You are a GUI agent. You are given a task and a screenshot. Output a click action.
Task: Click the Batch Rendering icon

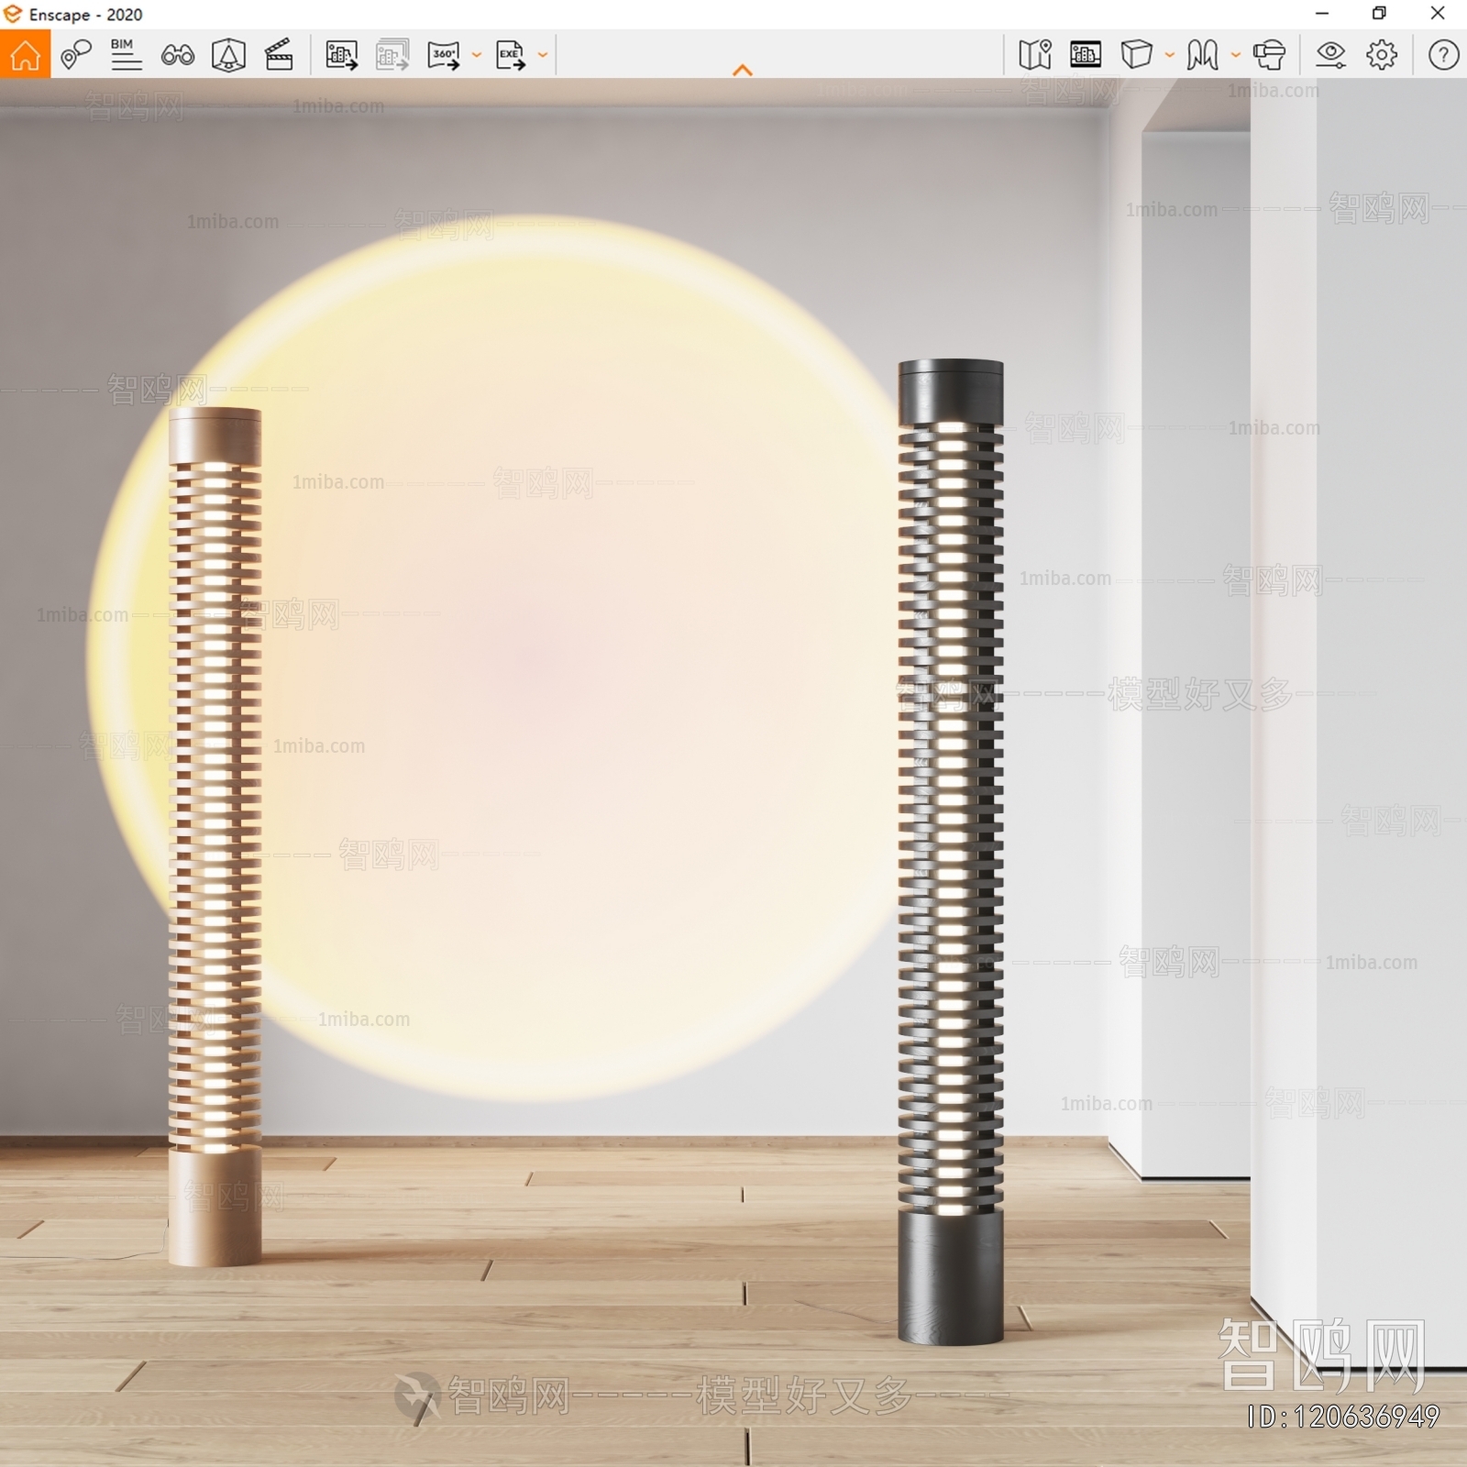click(x=392, y=55)
